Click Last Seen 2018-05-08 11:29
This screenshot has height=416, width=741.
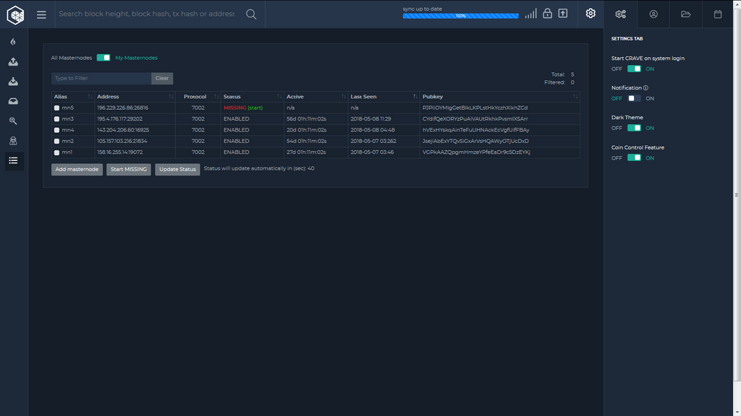[x=370, y=119]
